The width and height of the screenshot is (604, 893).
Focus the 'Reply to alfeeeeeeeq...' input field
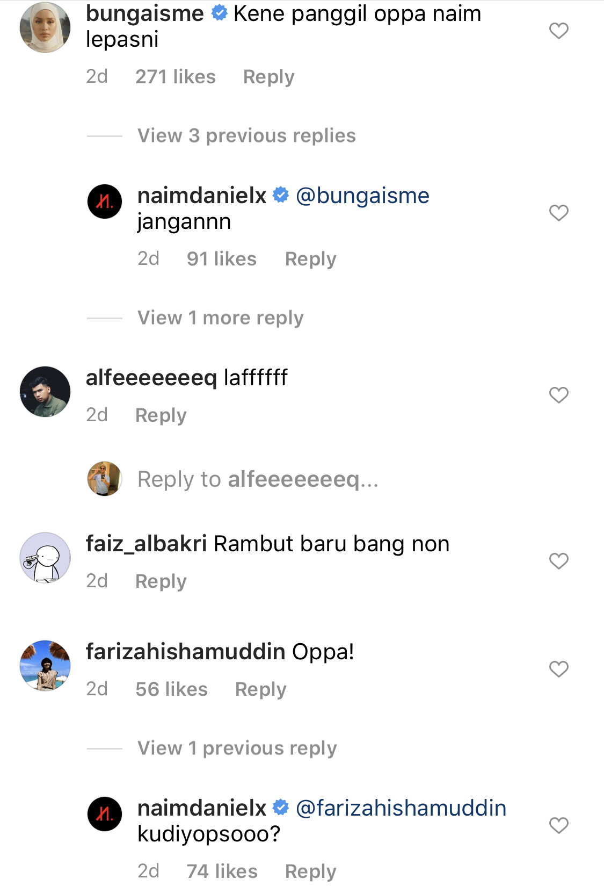(x=258, y=479)
